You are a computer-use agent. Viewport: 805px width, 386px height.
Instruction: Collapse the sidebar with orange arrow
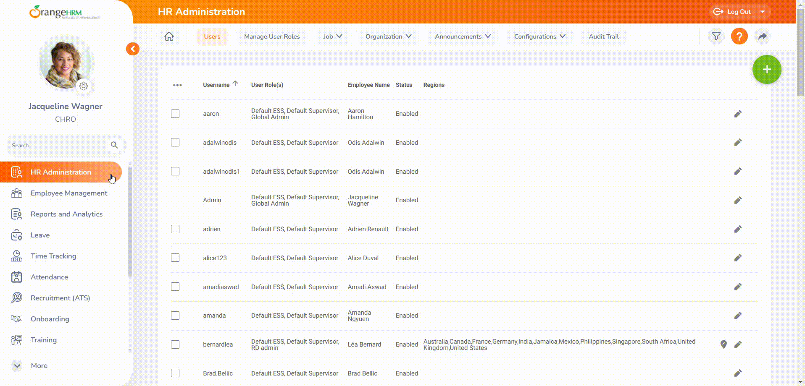(133, 49)
